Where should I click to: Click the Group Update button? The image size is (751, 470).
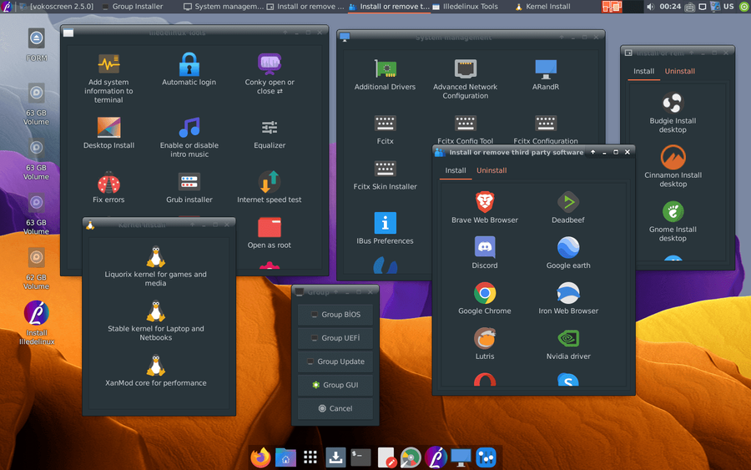click(335, 361)
